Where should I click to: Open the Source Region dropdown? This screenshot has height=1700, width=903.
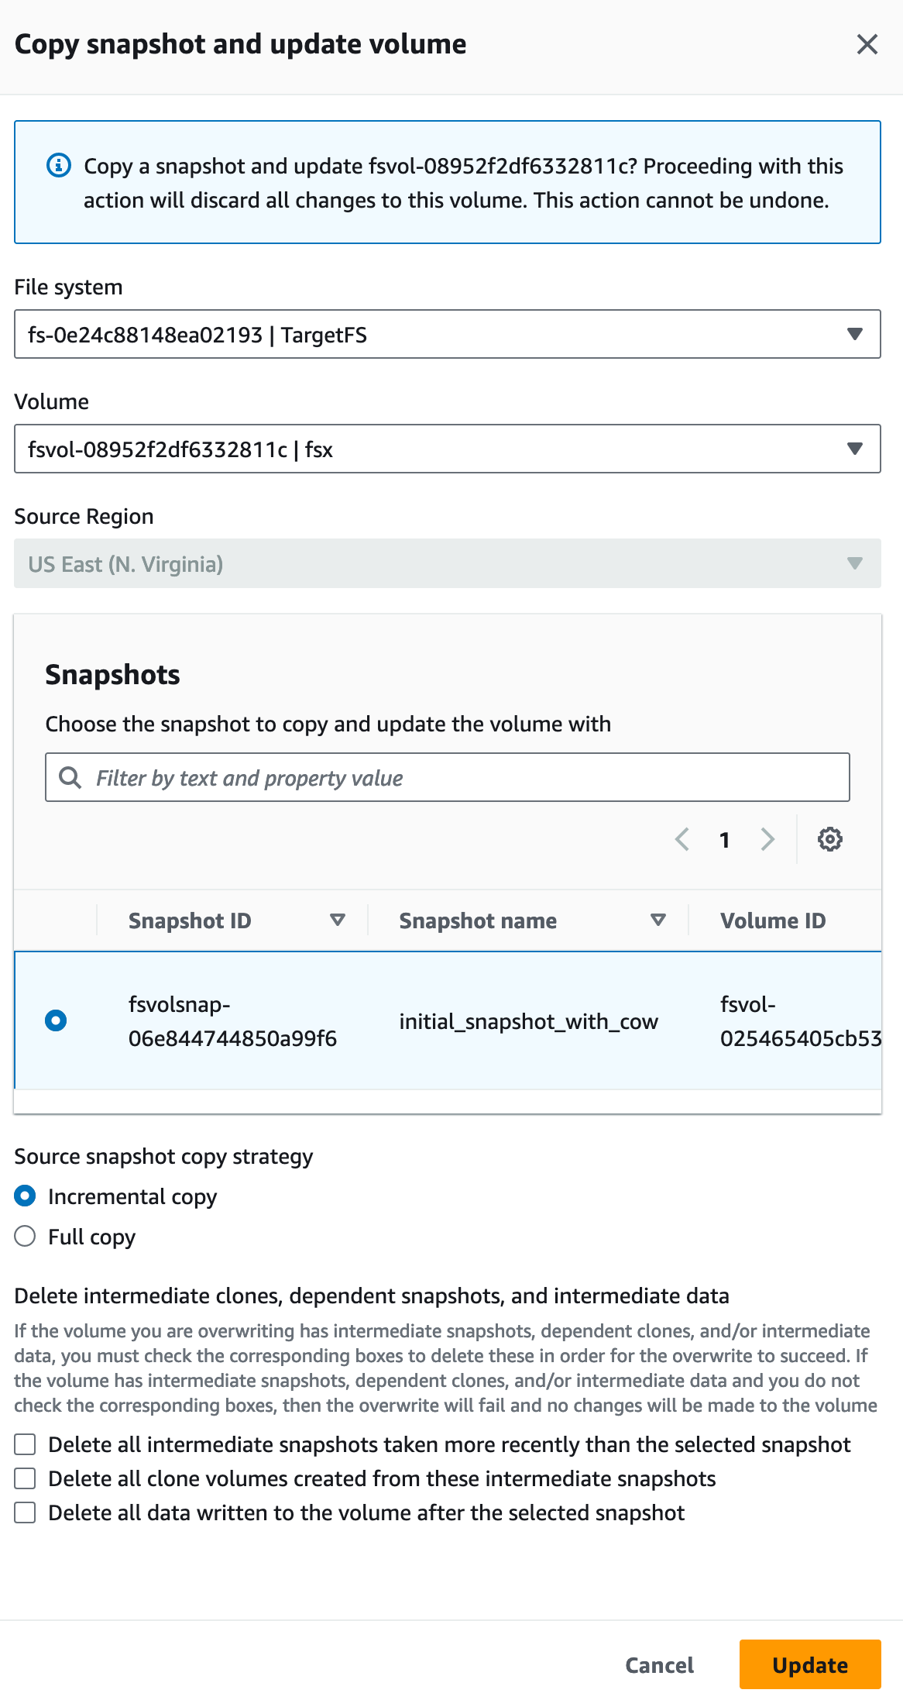click(x=448, y=563)
